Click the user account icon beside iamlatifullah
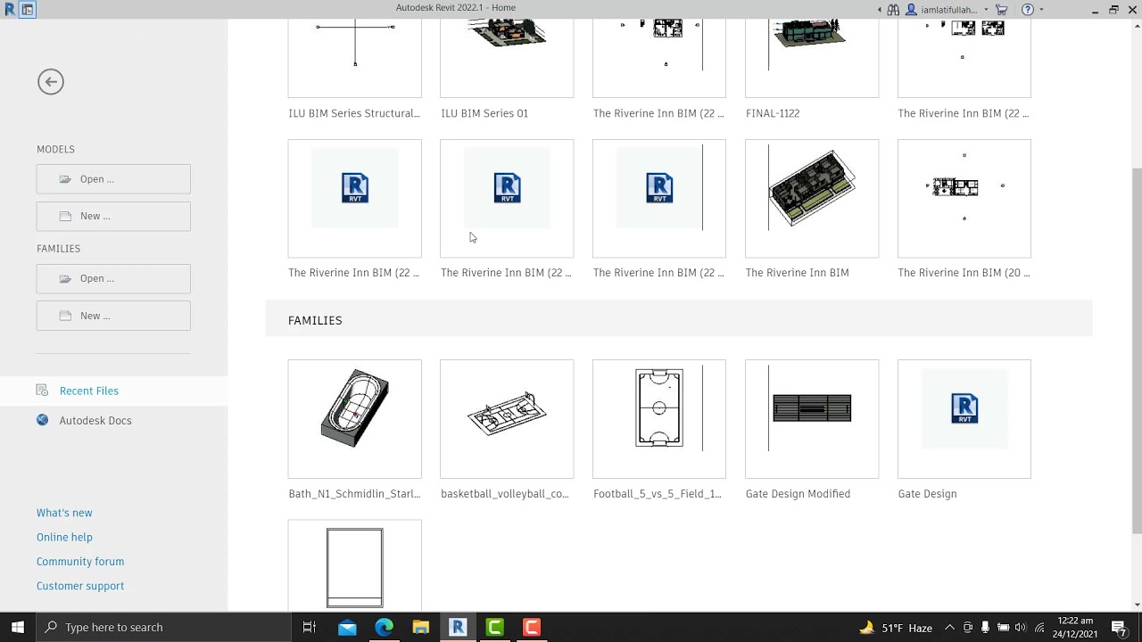Viewport: 1142px width, 642px height. (911, 10)
